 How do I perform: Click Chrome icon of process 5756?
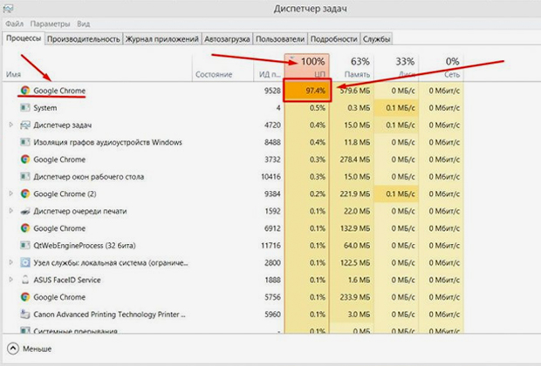24,297
